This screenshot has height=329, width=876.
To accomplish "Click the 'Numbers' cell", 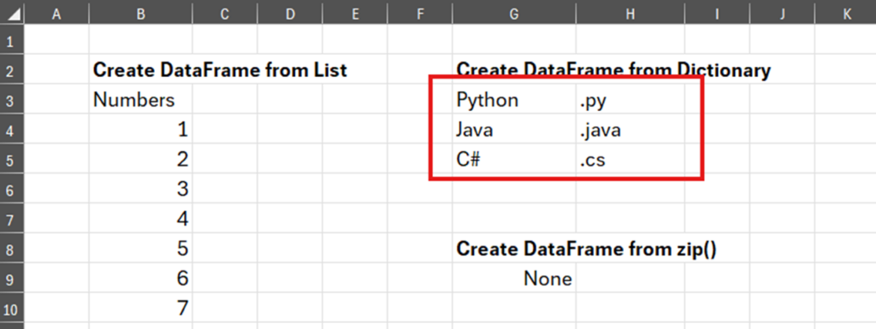I will [140, 100].
